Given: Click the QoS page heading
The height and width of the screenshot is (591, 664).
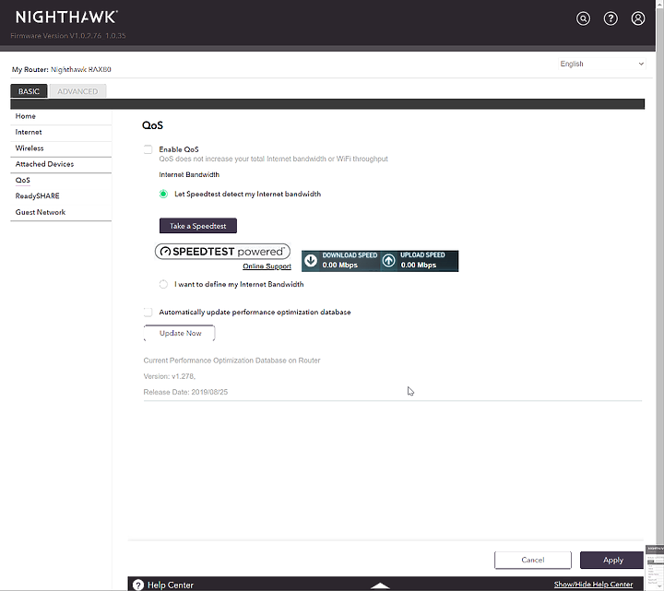Looking at the screenshot, I should 152,125.
